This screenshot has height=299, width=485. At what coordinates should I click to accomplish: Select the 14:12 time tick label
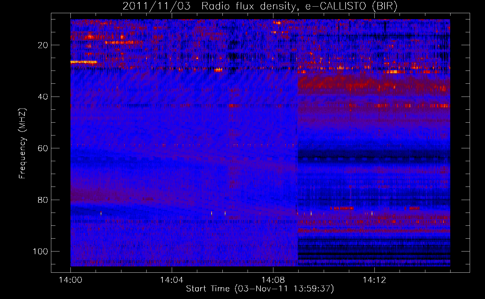(x=374, y=280)
